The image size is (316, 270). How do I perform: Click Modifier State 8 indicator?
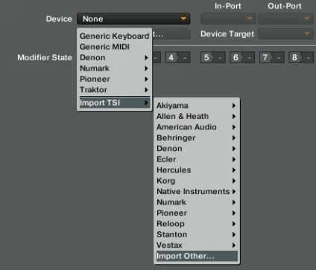pos(301,57)
